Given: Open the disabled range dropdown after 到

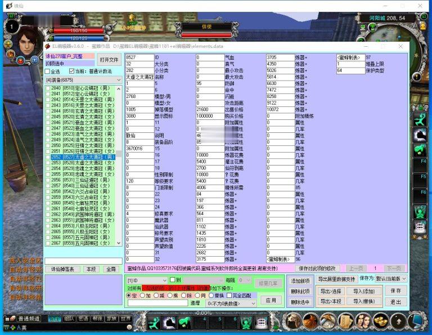Looking at the screenshot, I should click(204, 280).
